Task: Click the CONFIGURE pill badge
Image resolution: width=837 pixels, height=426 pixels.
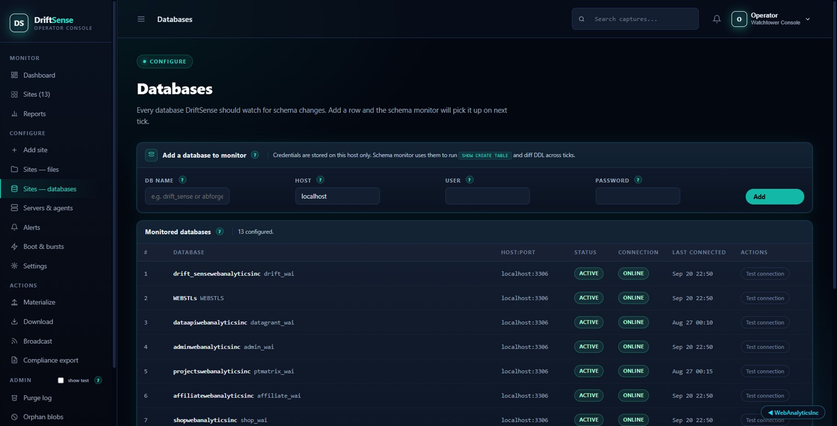Action: [x=165, y=62]
